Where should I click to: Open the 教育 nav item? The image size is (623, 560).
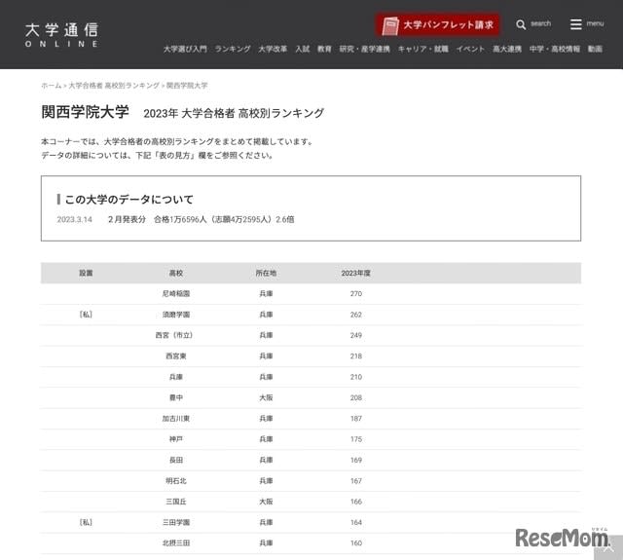(324, 49)
